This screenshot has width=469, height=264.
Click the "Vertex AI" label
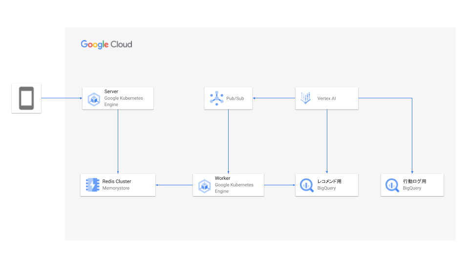(x=327, y=98)
